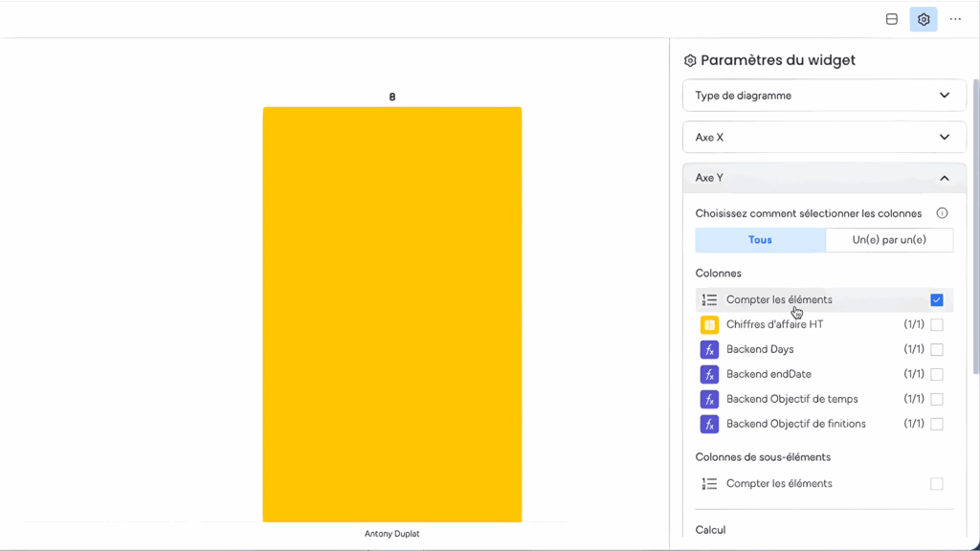Image resolution: width=980 pixels, height=551 pixels.
Task: Click the gear icon beside Paramètres du widget
Action: [690, 60]
